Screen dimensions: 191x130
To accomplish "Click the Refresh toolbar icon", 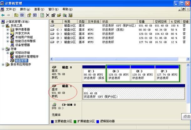I will tap(42, 15).
